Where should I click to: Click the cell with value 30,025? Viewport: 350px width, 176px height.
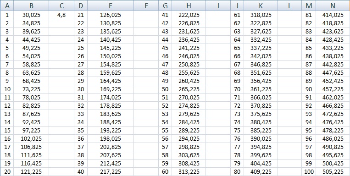31,15
